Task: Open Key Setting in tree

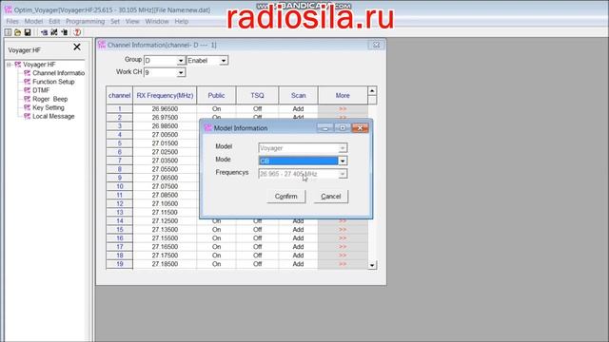Action: click(x=49, y=107)
